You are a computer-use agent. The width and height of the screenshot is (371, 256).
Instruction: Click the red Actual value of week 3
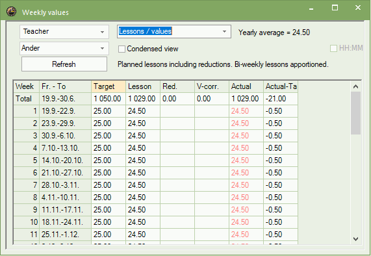point(246,136)
